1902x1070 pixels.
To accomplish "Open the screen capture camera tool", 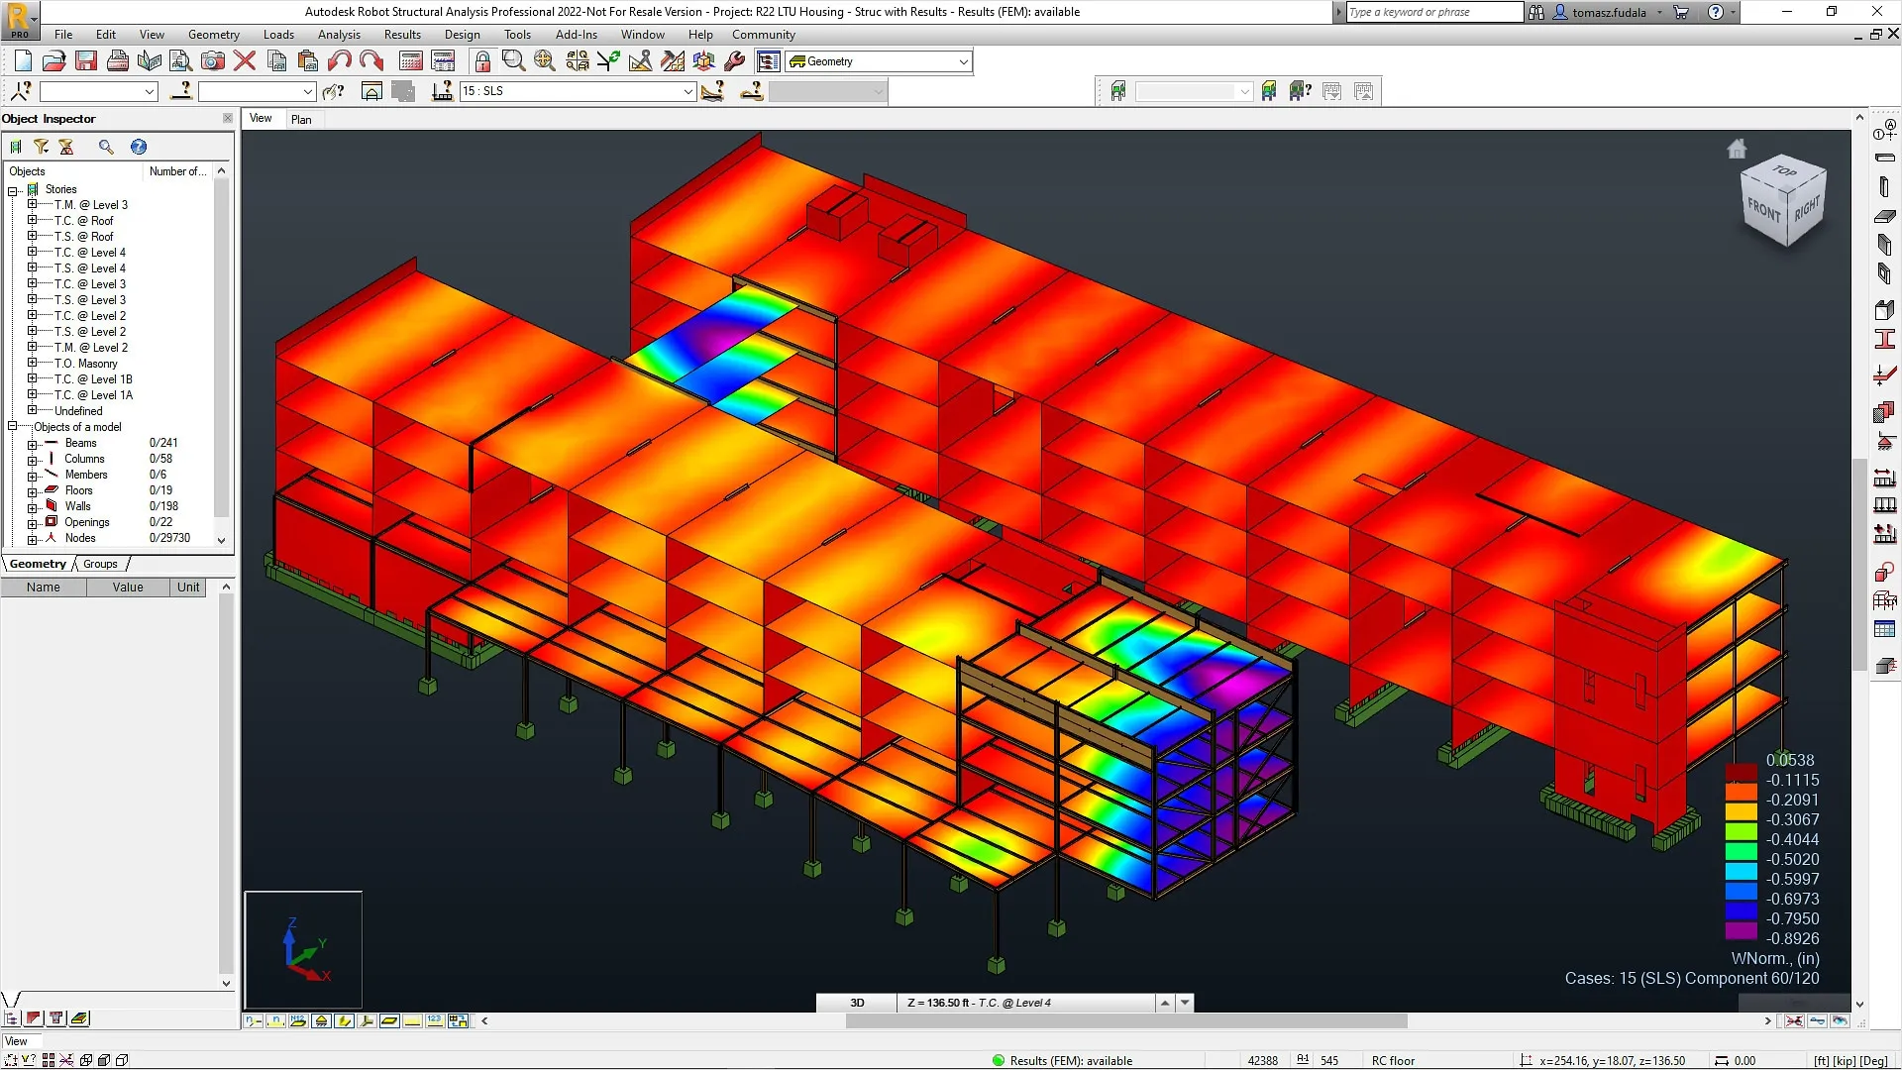I will [213, 60].
